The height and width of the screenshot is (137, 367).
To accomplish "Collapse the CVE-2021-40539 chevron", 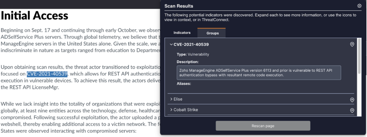I will pos(171,44).
